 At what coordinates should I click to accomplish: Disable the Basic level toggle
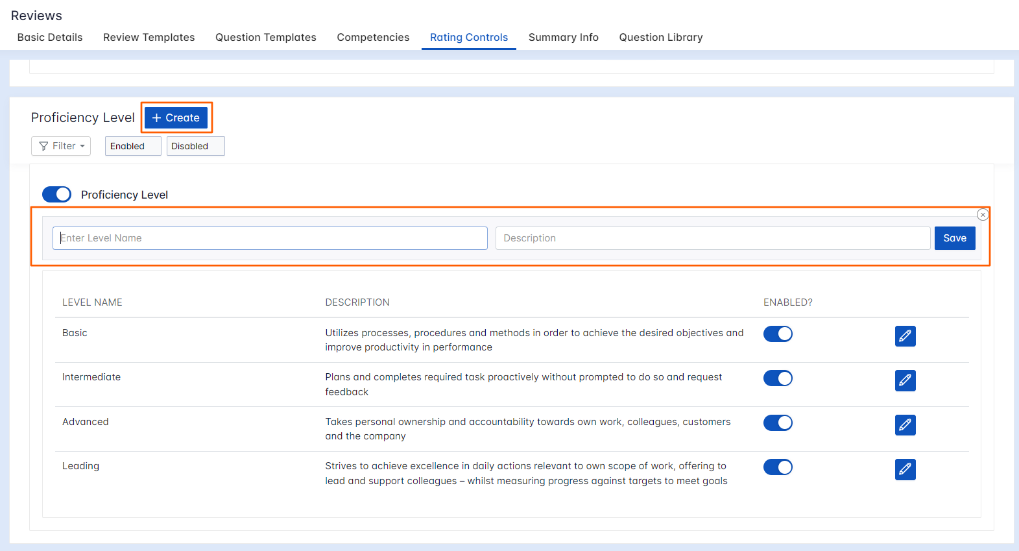tap(778, 334)
